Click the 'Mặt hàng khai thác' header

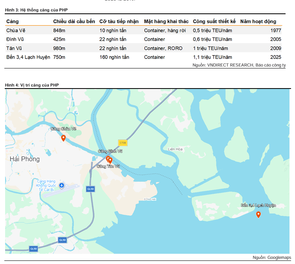(166, 22)
